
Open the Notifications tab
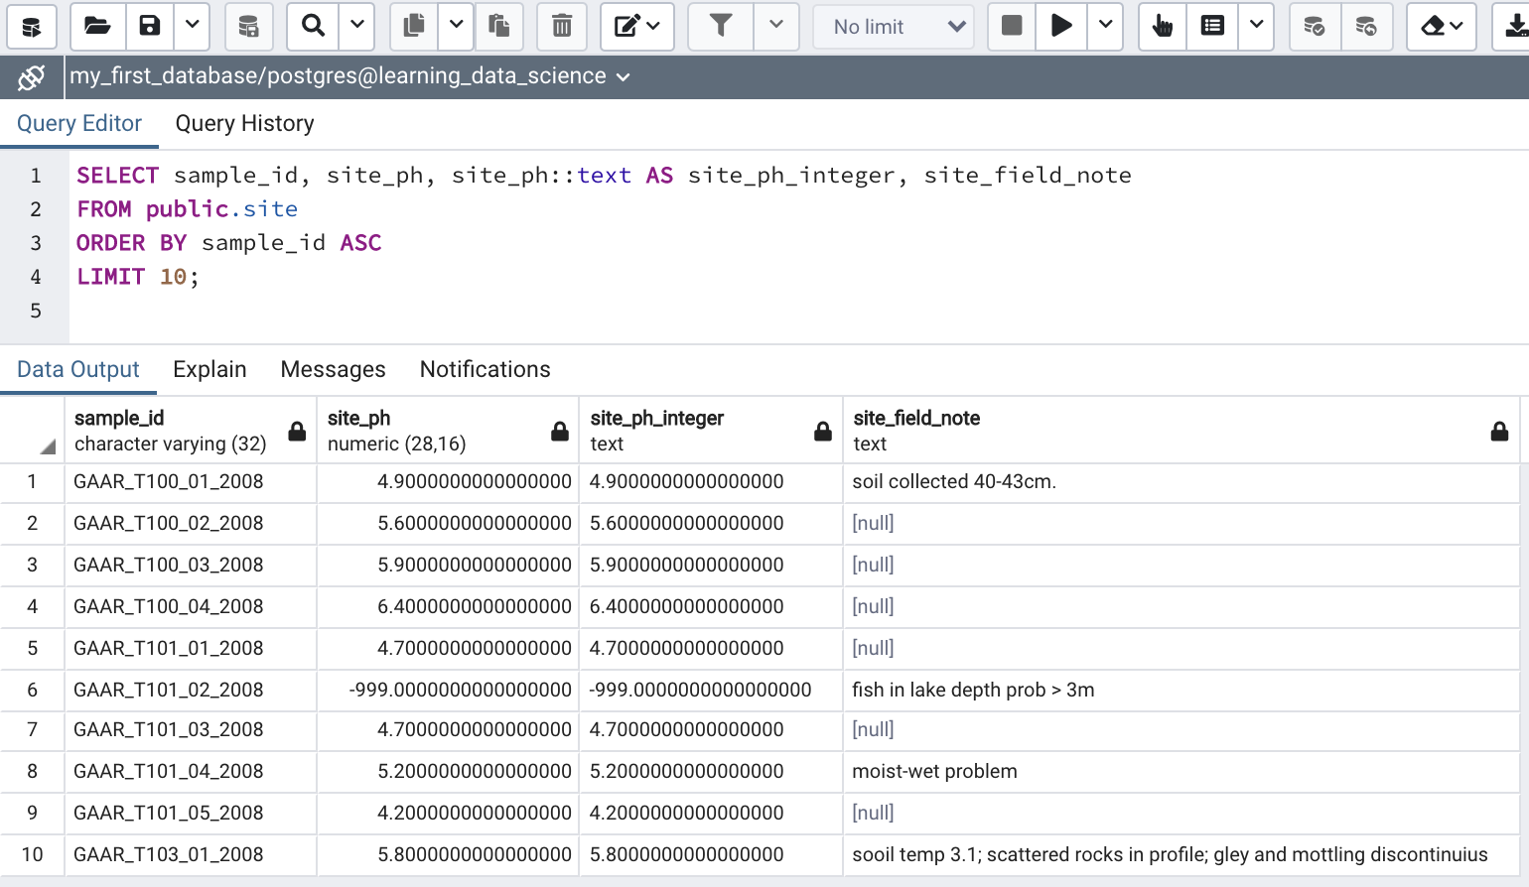tap(485, 369)
